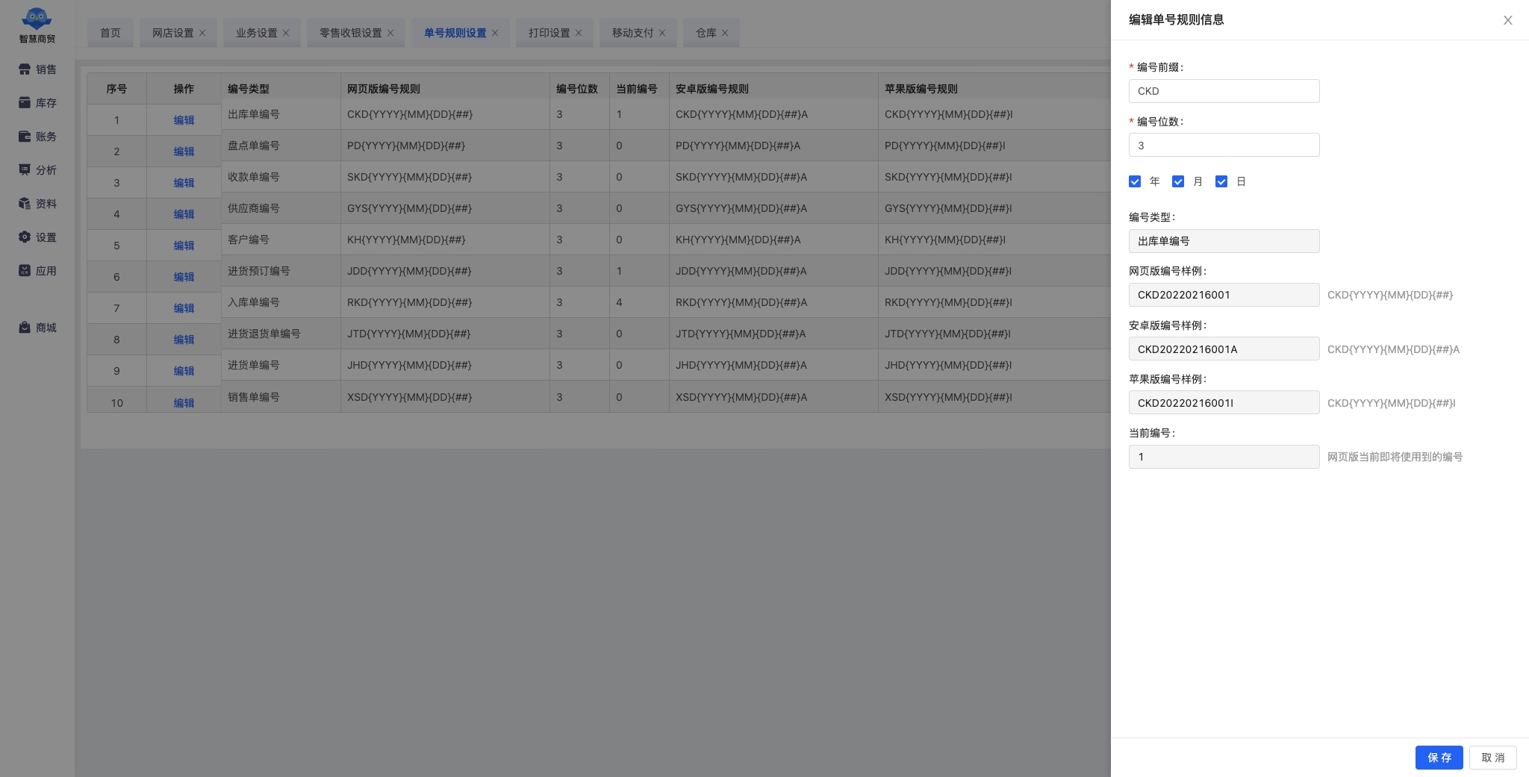Click 编辑 link for 进货单编号 row

[184, 371]
